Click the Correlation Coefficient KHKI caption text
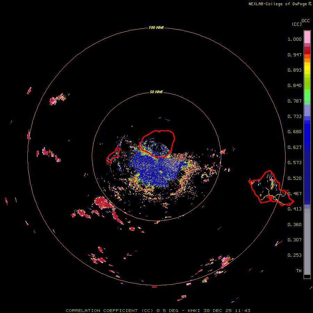 pyautogui.click(x=158, y=311)
